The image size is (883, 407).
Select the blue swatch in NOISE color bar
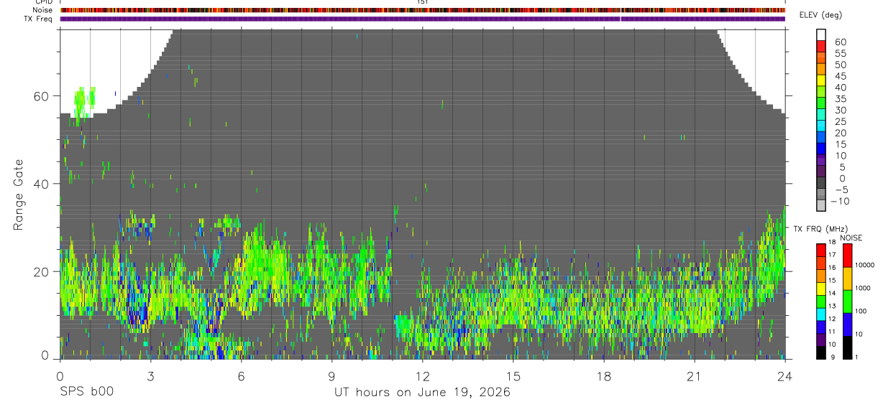point(846,324)
